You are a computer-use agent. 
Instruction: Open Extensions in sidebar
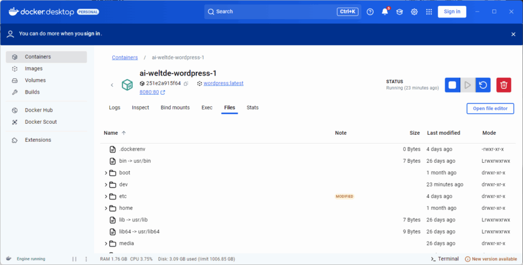(46, 140)
